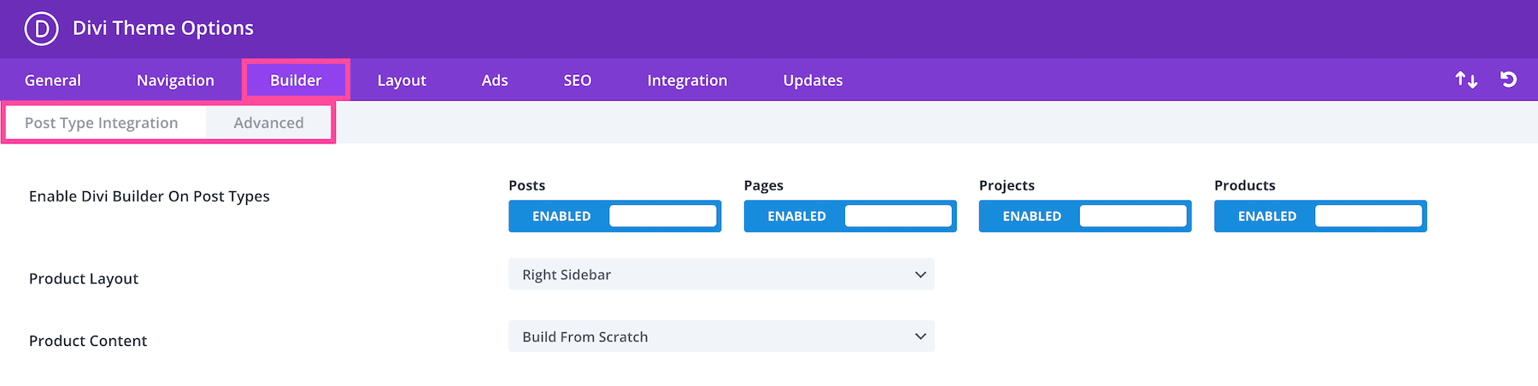The width and height of the screenshot is (1538, 386).
Task: Select the Post Type Integration sub-tab
Action: coord(102,123)
